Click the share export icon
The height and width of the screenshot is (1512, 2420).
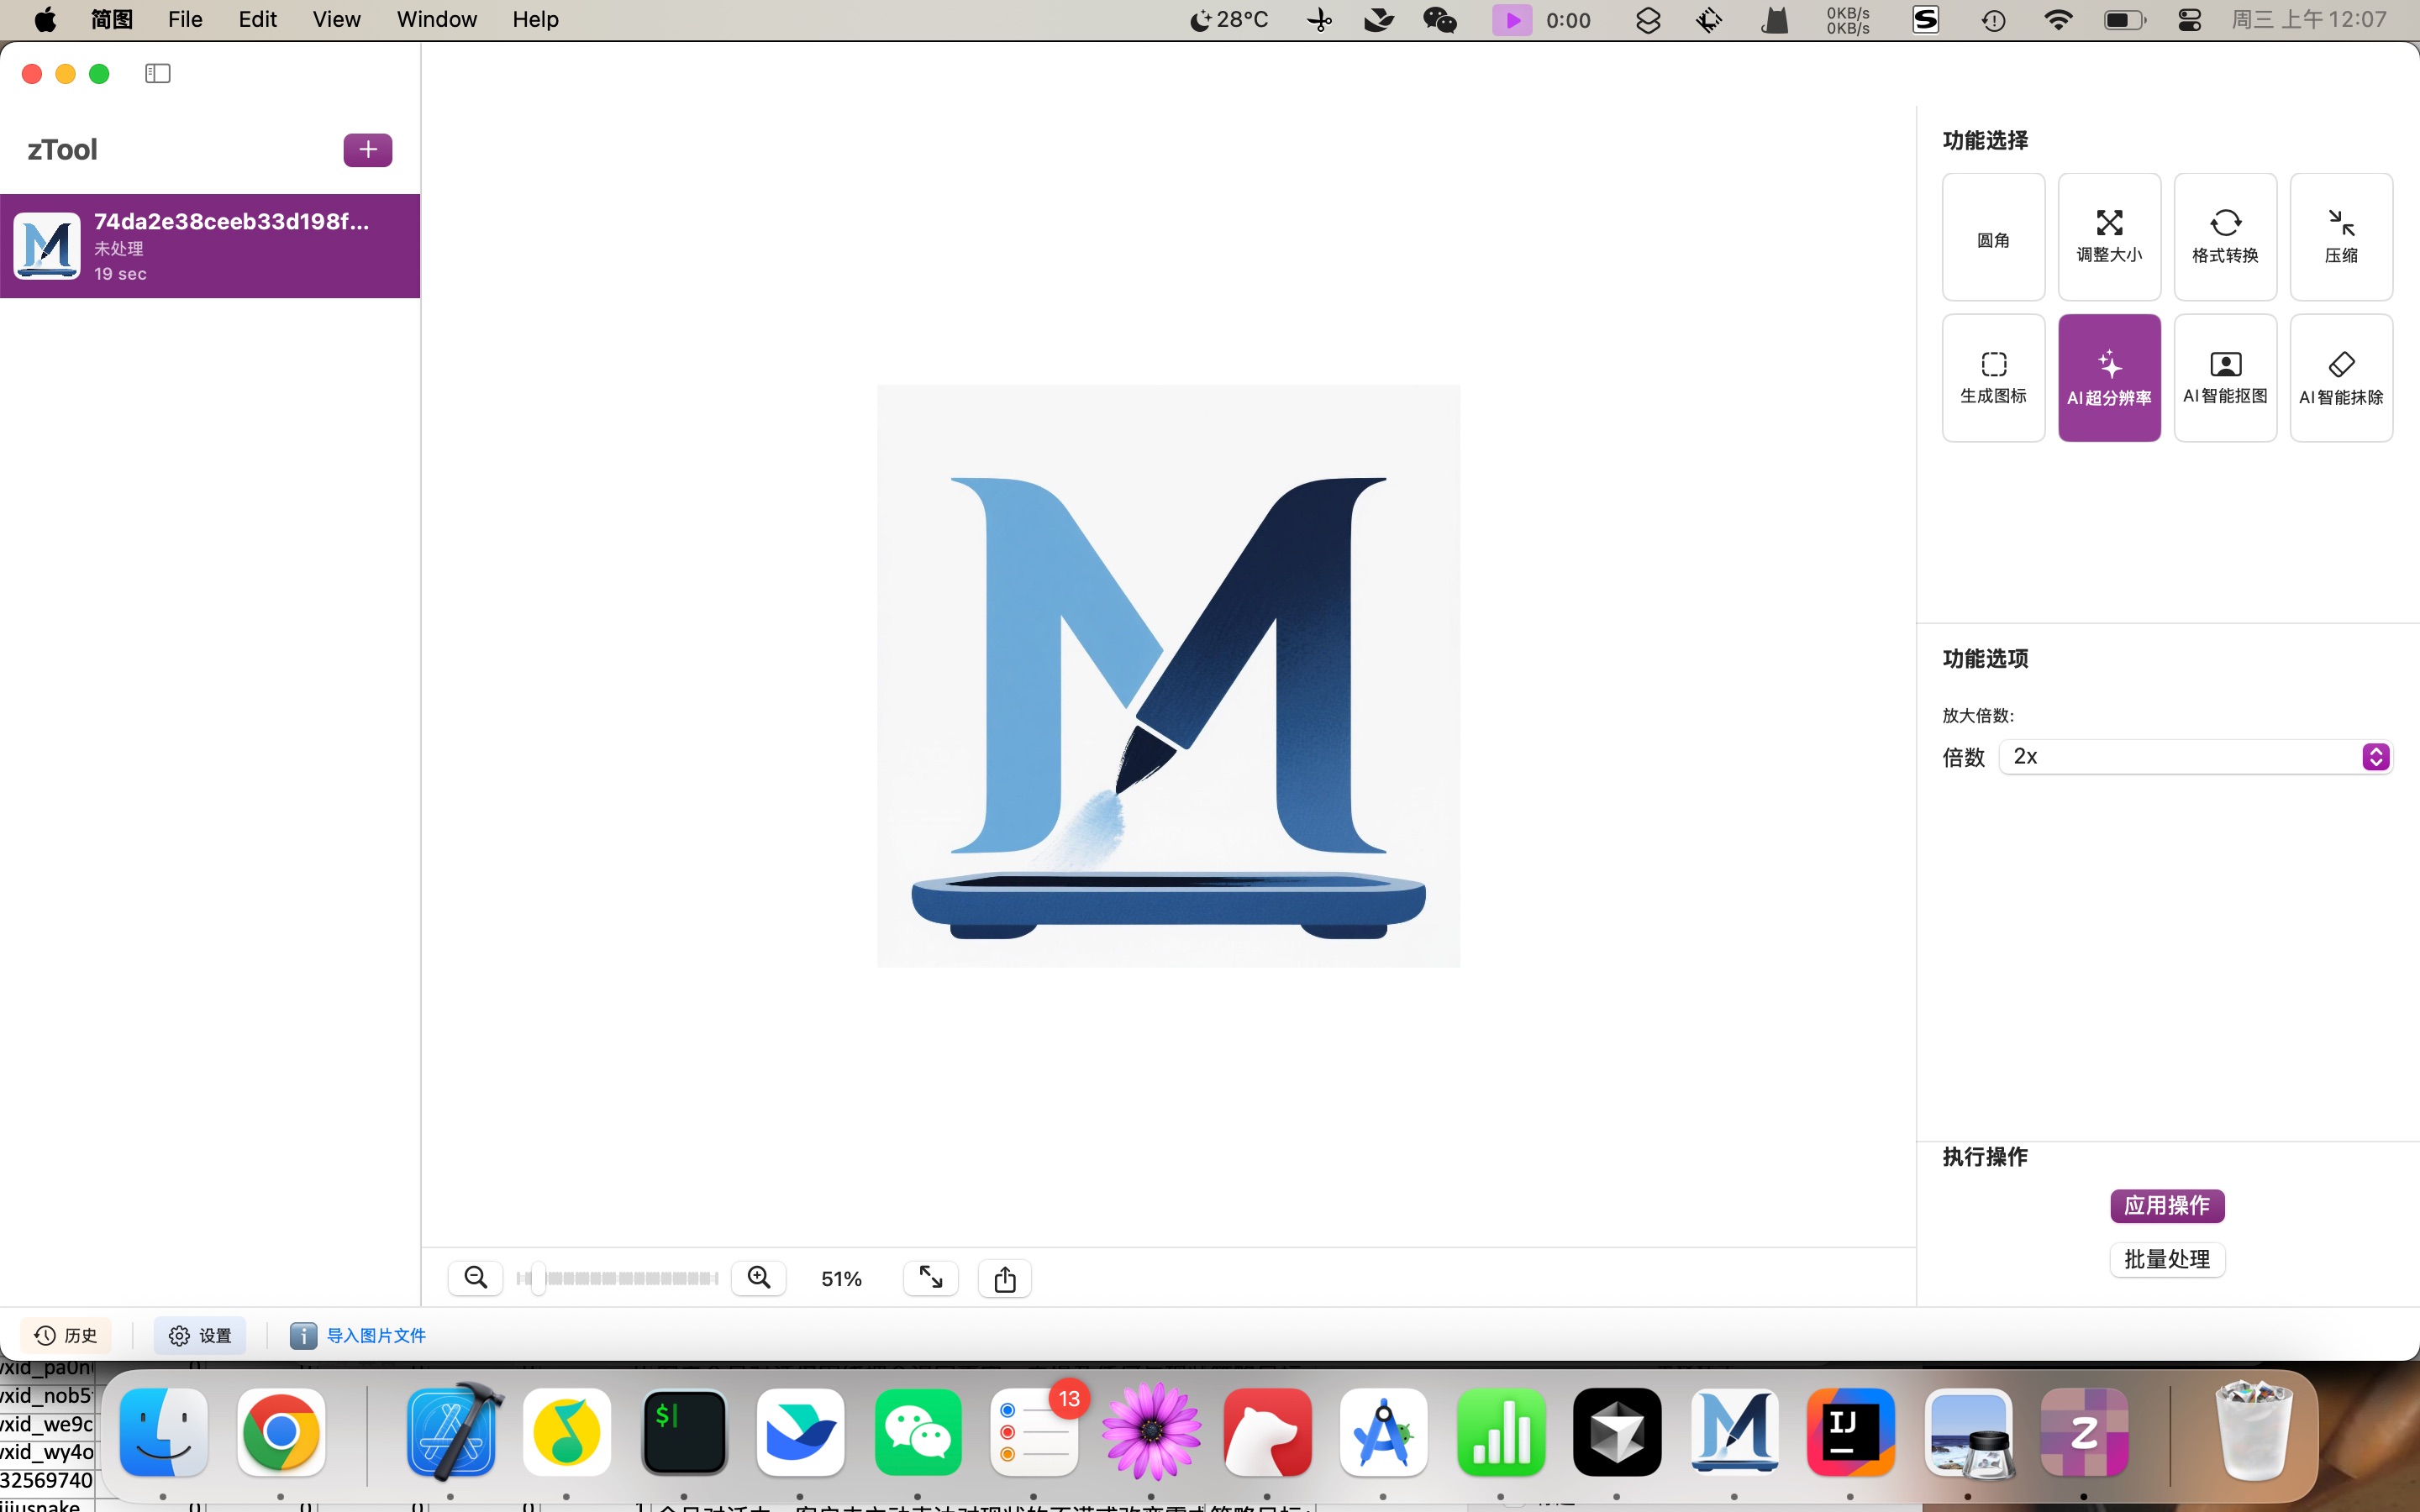[1005, 1278]
